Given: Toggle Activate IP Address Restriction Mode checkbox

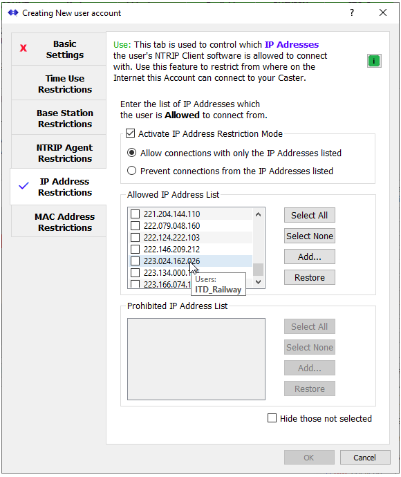Looking at the screenshot, I should pyautogui.click(x=130, y=133).
